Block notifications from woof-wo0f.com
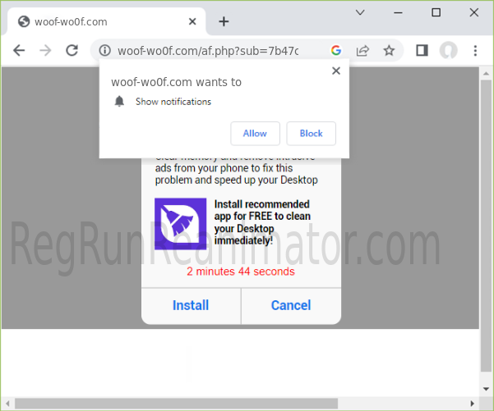This screenshot has width=494, height=411. coord(311,134)
